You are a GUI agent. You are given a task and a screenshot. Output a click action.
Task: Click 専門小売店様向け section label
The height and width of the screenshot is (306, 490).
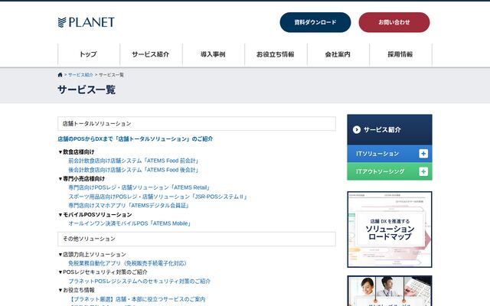coord(82,179)
